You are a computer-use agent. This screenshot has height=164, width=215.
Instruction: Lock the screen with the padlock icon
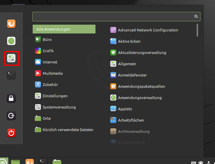pos(11,98)
